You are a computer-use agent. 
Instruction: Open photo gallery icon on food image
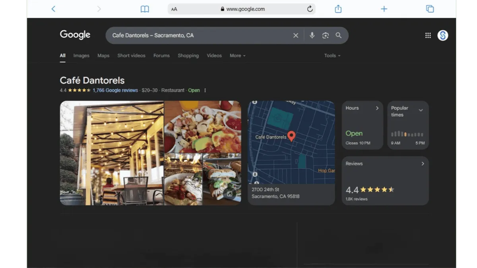point(229,194)
